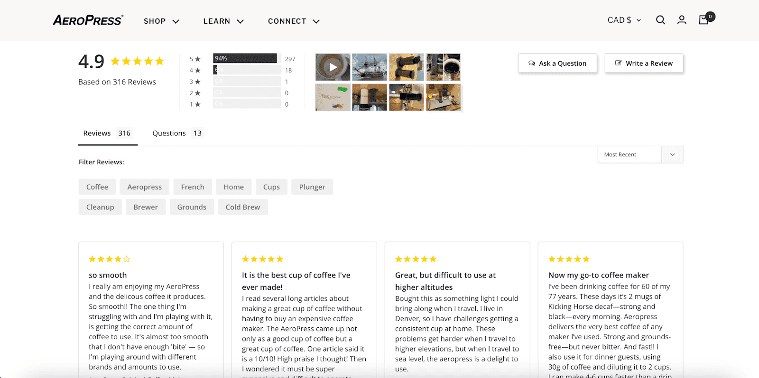
Task: Click the 'so smooth' review title
Action: tap(108, 275)
